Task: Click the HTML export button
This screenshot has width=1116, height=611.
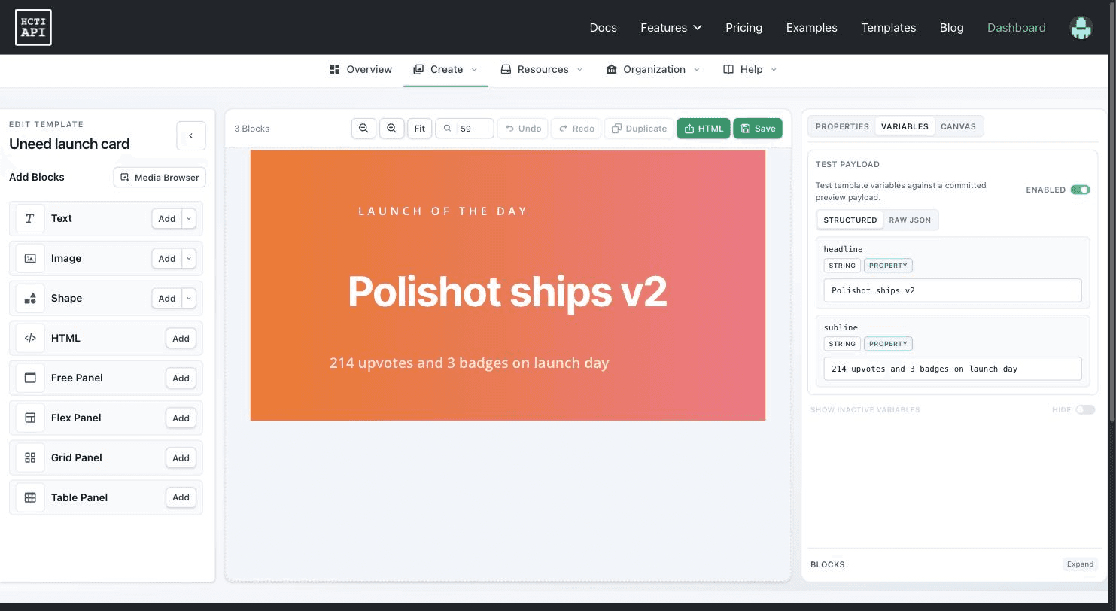Action: (x=704, y=129)
